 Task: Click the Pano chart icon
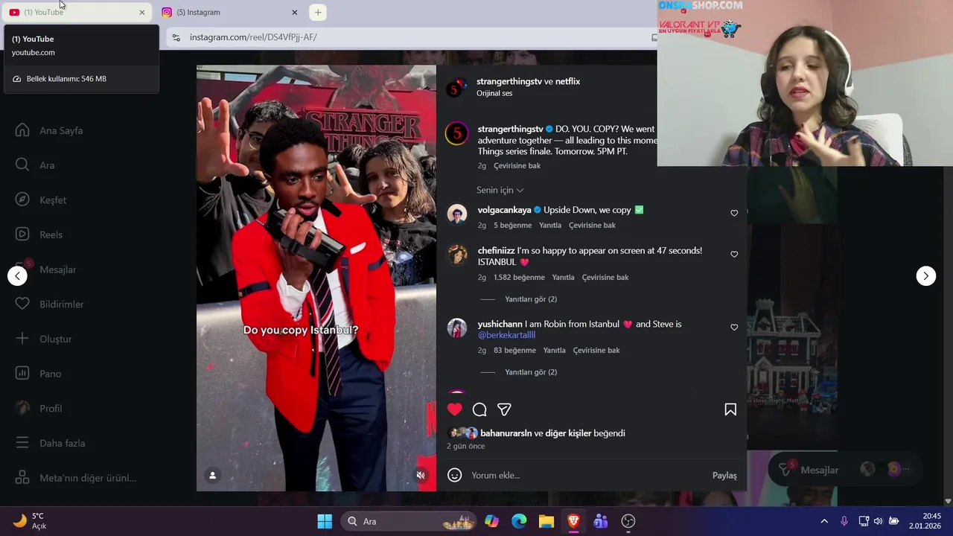22,373
